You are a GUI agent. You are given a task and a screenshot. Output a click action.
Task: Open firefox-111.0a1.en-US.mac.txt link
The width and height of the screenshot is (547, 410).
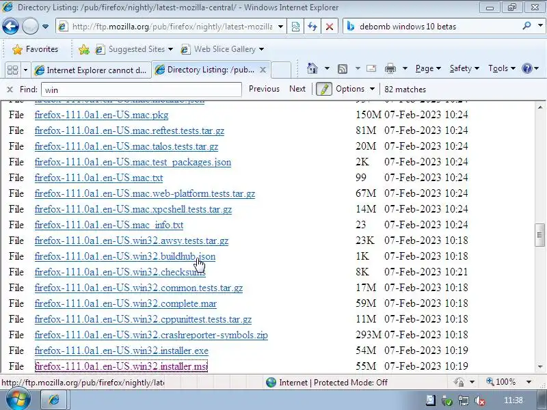click(98, 178)
